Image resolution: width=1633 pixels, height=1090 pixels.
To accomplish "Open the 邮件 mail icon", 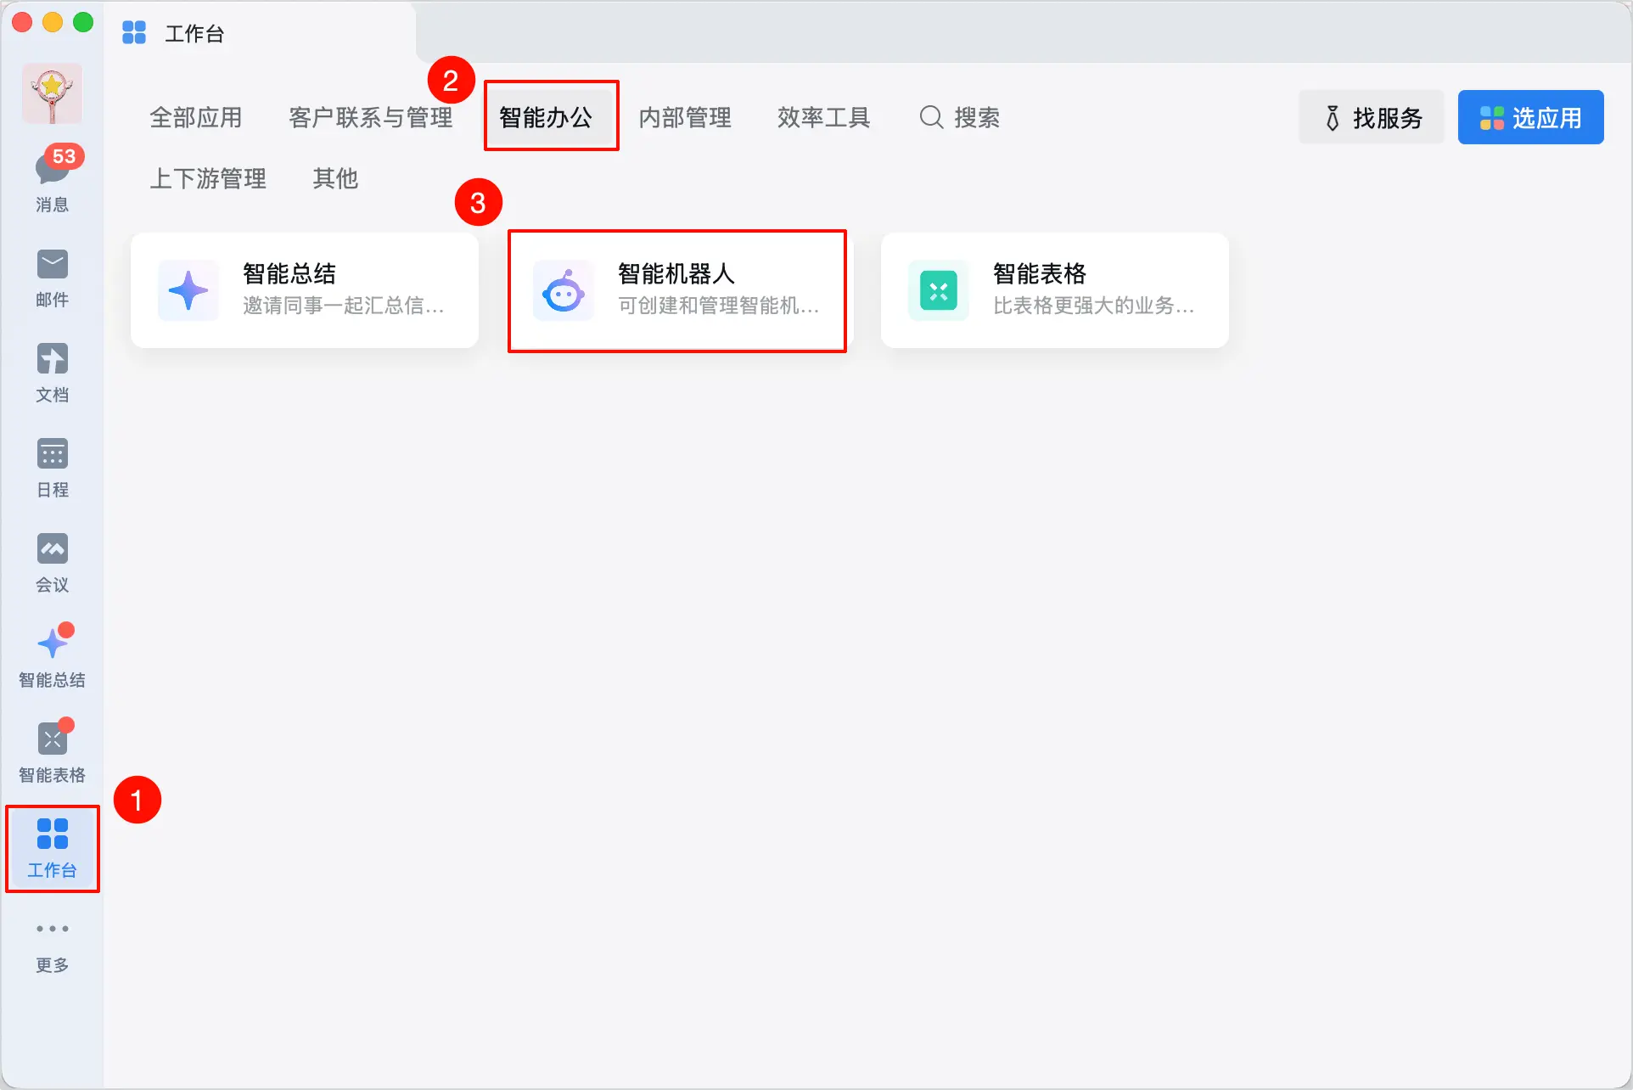I will point(52,276).
